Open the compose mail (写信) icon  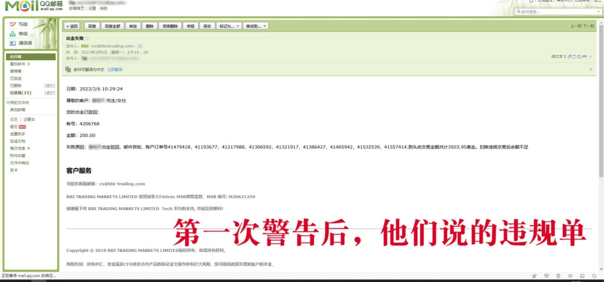[13, 24]
